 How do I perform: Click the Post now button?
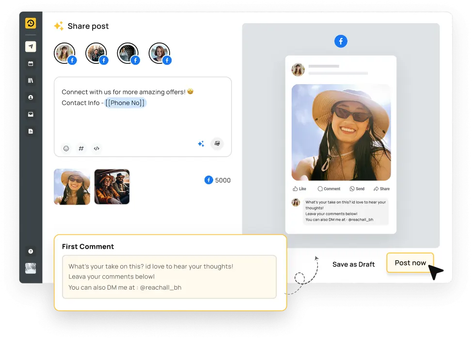(x=410, y=263)
